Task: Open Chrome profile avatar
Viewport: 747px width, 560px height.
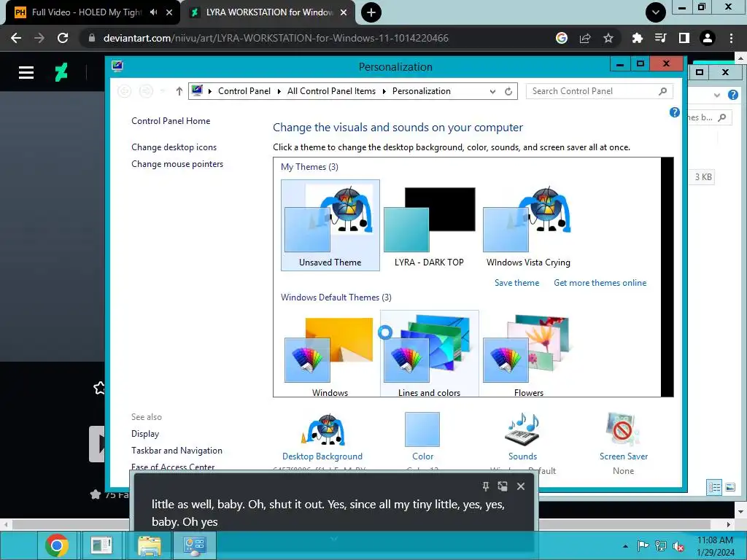Action: 708,38
